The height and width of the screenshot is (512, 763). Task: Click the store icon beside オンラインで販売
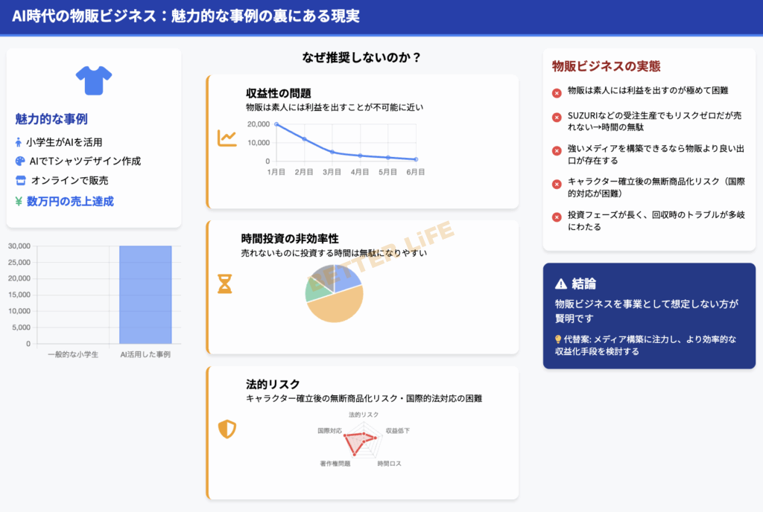click(20, 181)
